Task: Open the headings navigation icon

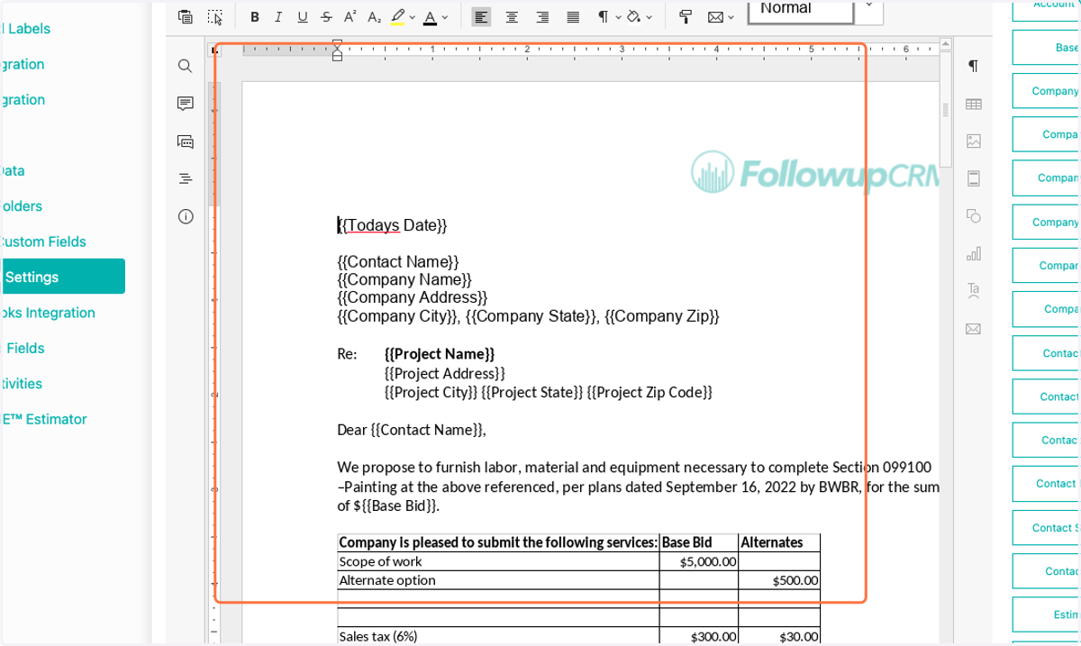Action: coord(186,178)
